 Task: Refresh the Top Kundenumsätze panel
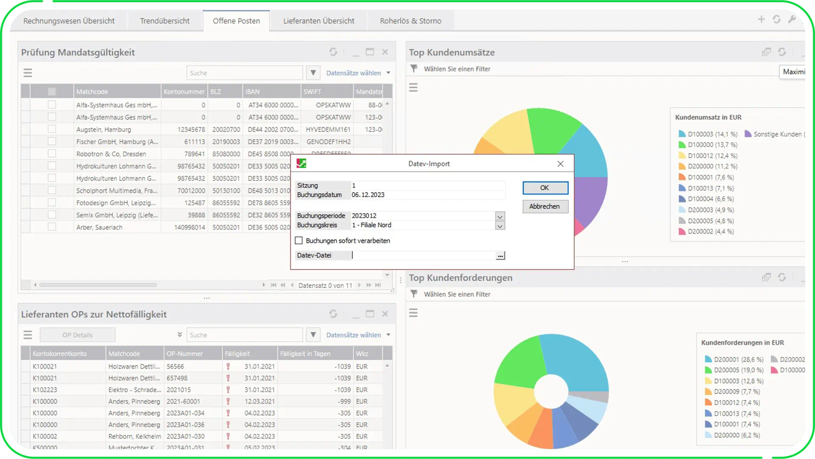tap(782, 52)
